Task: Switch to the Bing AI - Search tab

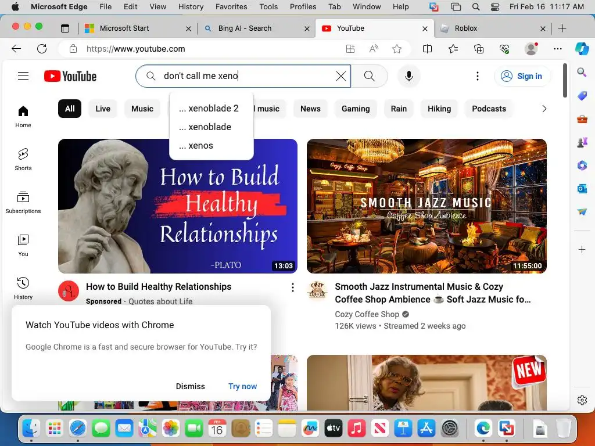Action: [x=256, y=28]
